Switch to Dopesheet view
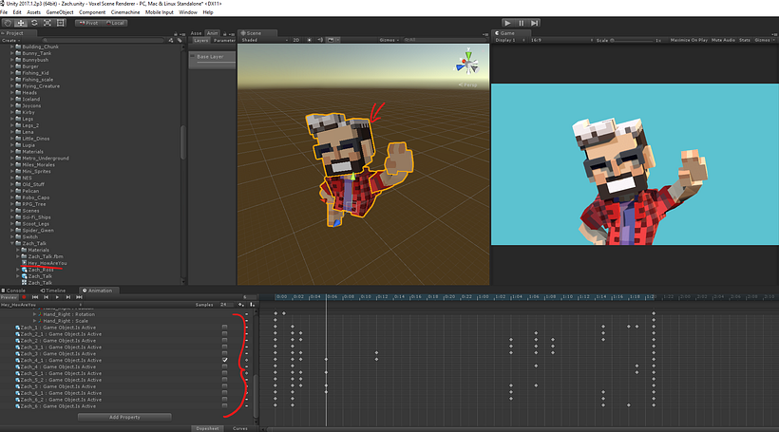The width and height of the screenshot is (779, 432). (207, 428)
